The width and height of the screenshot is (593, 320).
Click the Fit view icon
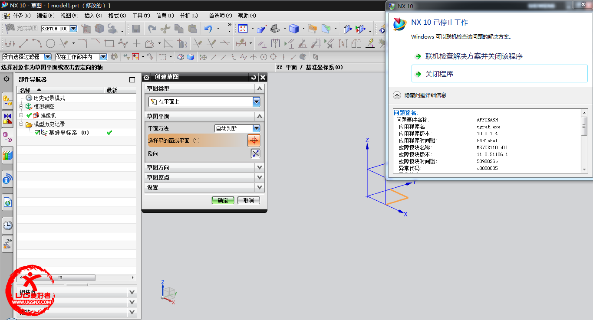click(x=243, y=29)
